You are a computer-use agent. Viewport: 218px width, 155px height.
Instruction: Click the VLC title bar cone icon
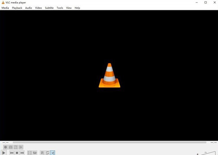pos(3,2)
